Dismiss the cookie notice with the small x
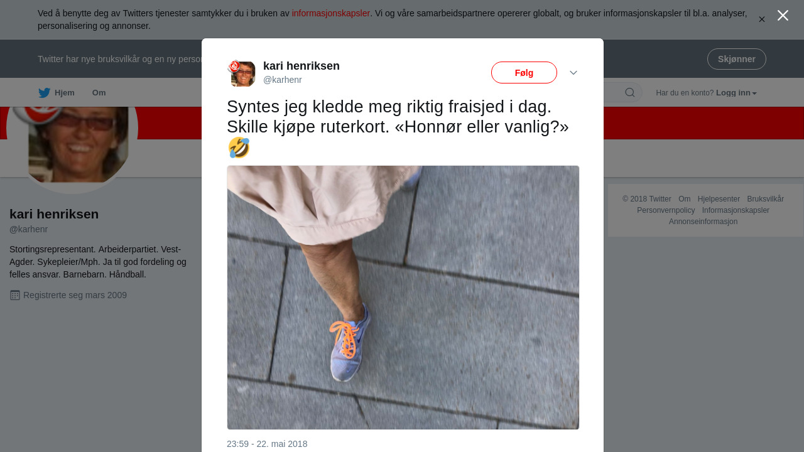The image size is (804, 452). pyautogui.click(x=762, y=19)
